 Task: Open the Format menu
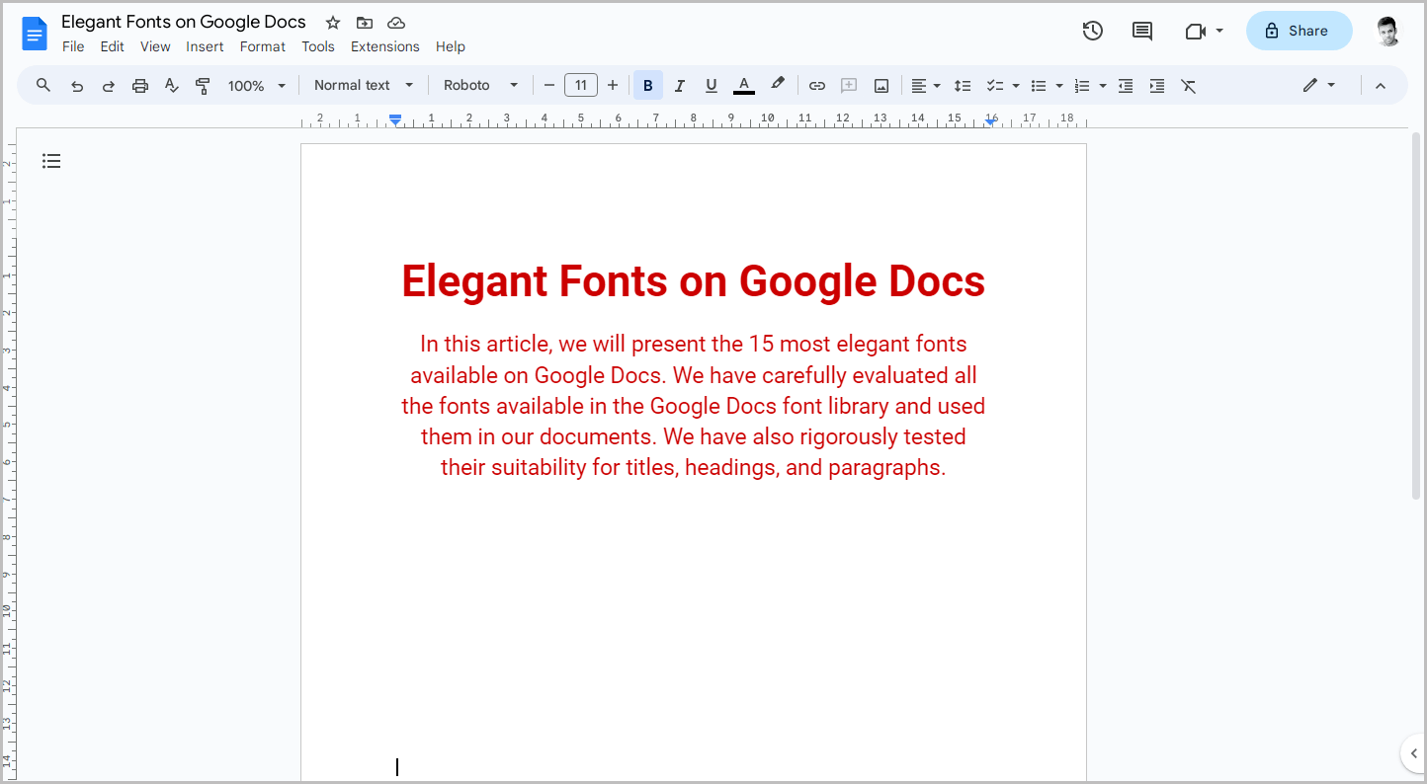pos(262,46)
